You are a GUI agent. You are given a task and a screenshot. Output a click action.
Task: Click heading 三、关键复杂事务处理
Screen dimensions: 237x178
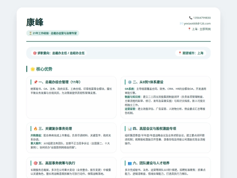(x=55, y=128)
